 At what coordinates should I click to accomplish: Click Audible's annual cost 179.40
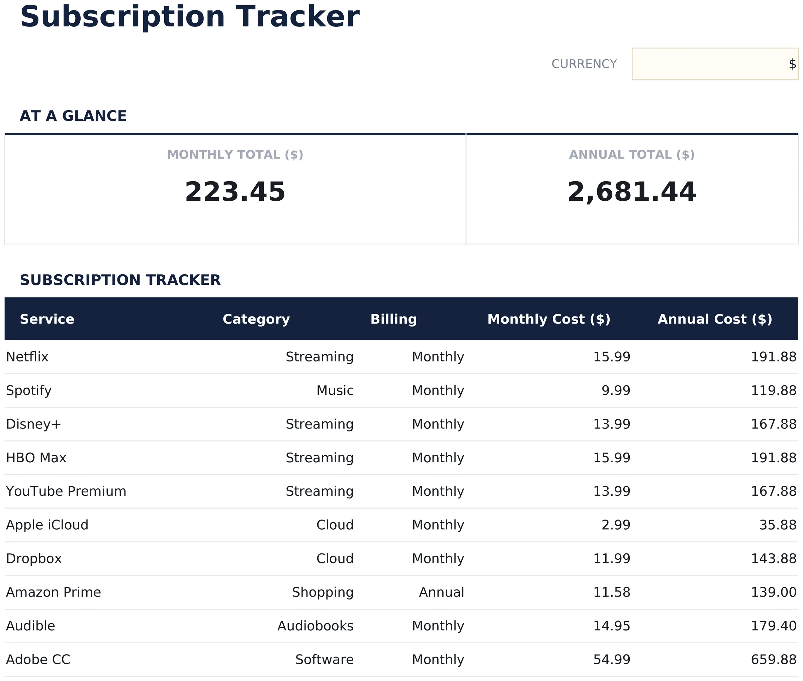[x=774, y=626]
